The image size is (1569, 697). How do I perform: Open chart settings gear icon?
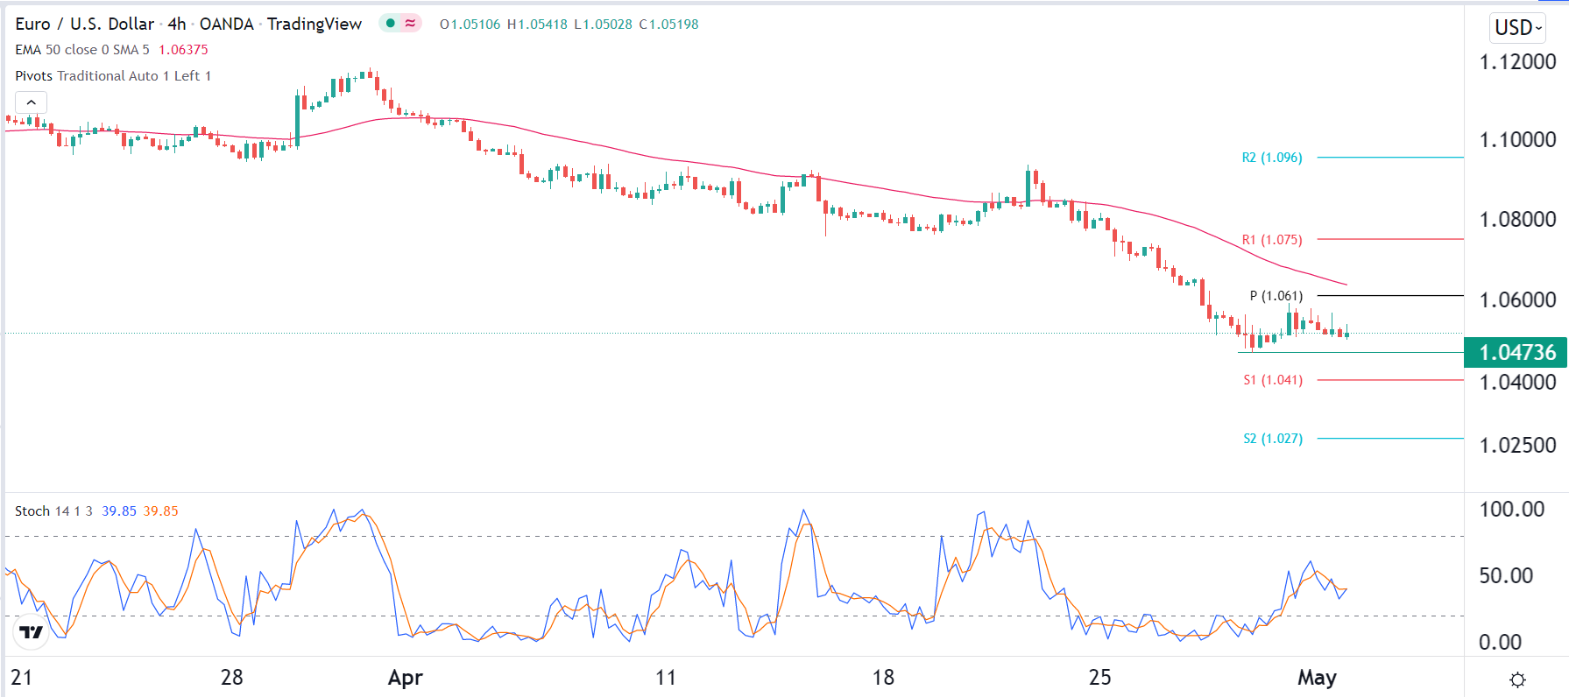click(1517, 679)
